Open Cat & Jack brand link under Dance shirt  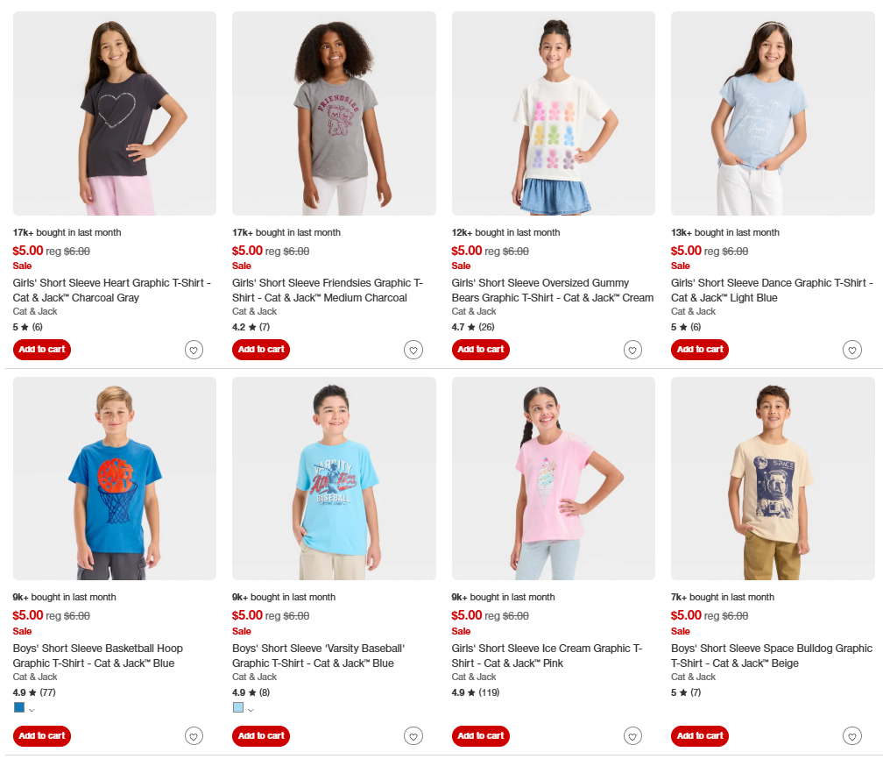693,311
